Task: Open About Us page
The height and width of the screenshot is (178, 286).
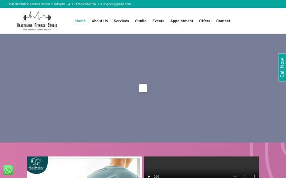Action: 100,21
